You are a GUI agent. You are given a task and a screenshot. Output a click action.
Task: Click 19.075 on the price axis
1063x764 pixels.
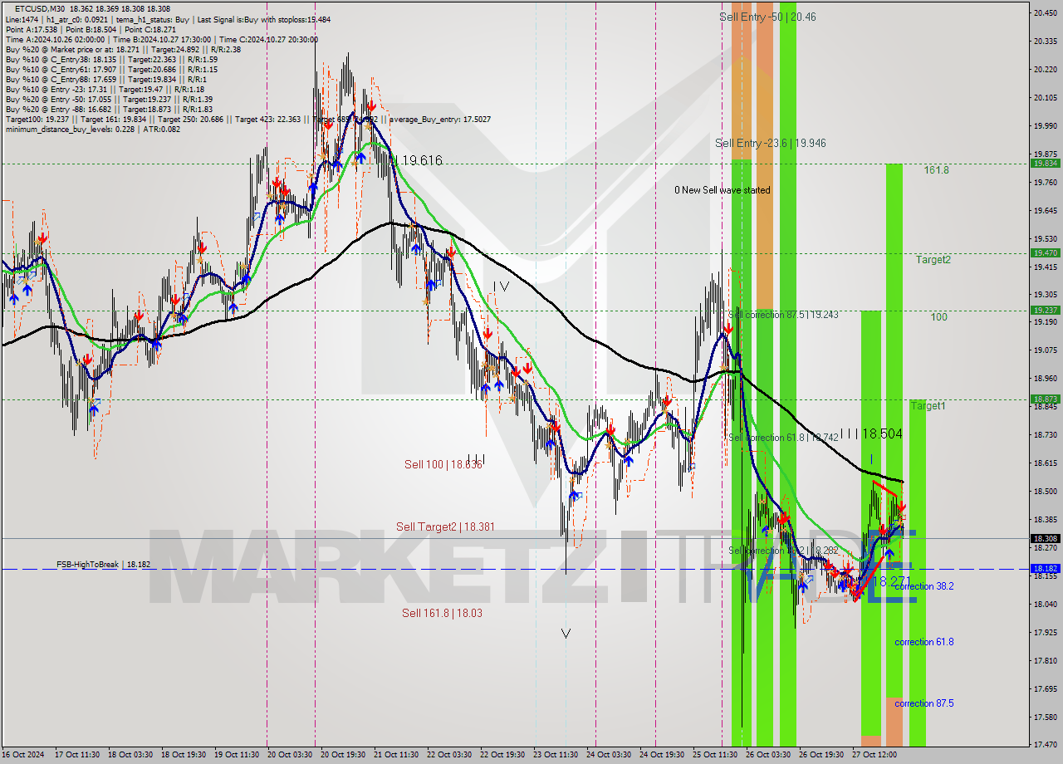coord(1045,350)
